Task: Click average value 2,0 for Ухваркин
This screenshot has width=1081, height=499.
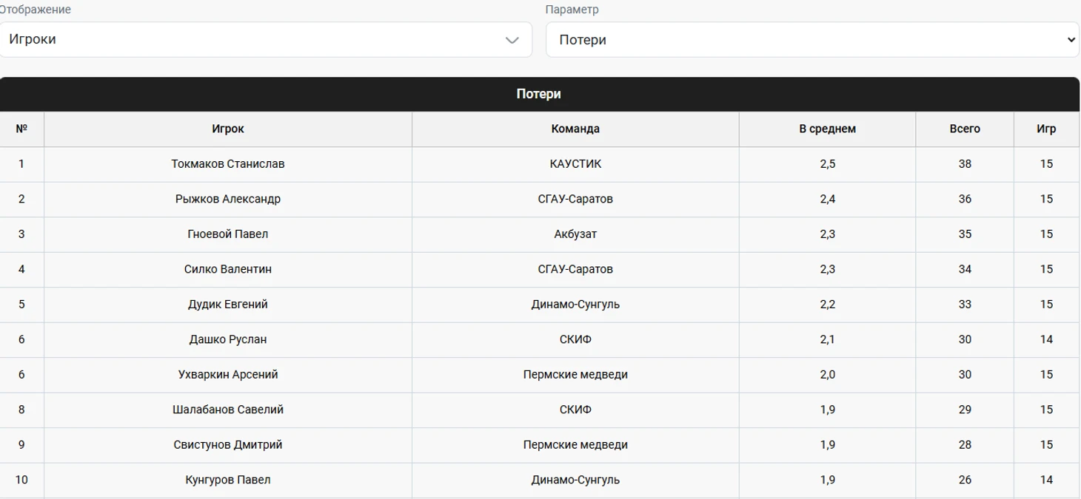Action: pyautogui.click(x=828, y=375)
